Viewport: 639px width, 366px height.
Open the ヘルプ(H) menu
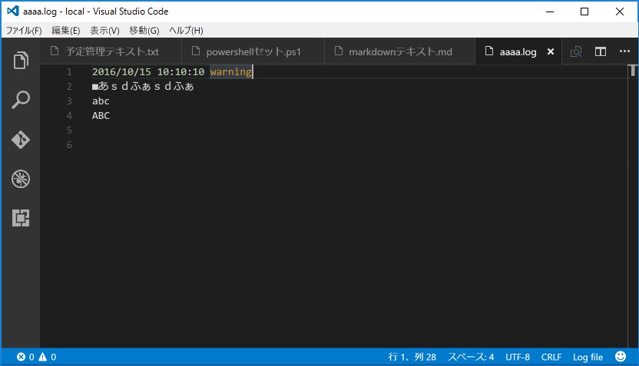click(x=186, y=31)
